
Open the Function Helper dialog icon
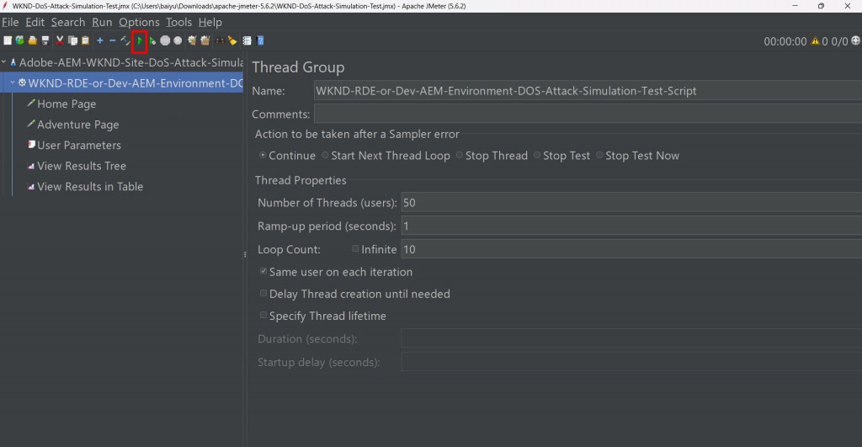[247, 40]
